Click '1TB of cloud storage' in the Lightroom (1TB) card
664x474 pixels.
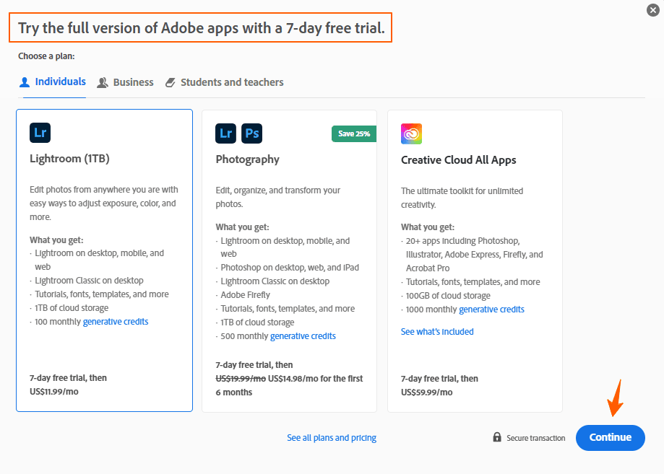coord(72,308)
